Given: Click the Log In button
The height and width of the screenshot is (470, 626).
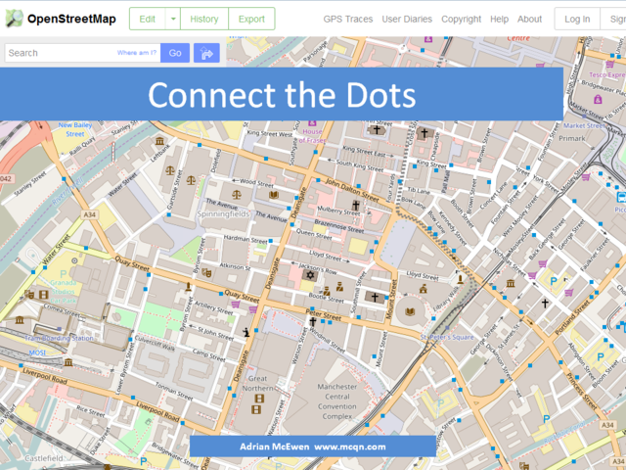Looking at the screenshot, I should (x=577, y=19).
